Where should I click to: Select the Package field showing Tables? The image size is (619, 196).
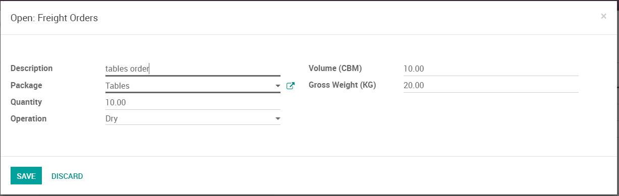click(x=193, y=86)
